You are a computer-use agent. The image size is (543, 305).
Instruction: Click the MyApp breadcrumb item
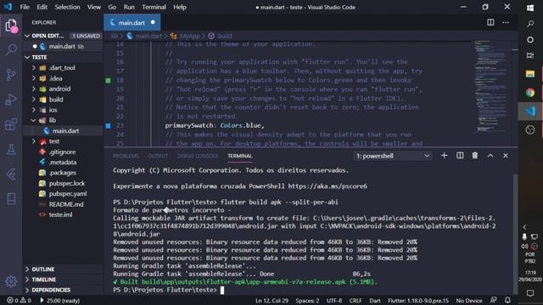coord(189,36)
